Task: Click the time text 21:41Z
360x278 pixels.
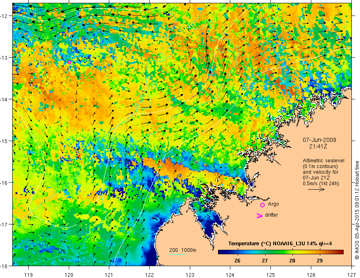Action: pos(318,146)
